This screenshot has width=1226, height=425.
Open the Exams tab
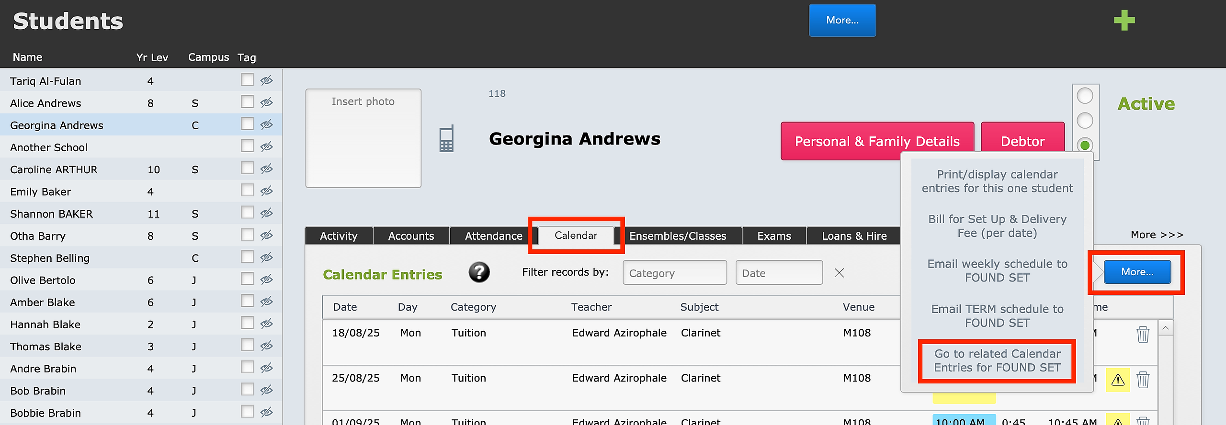click(x=774, y=236)
